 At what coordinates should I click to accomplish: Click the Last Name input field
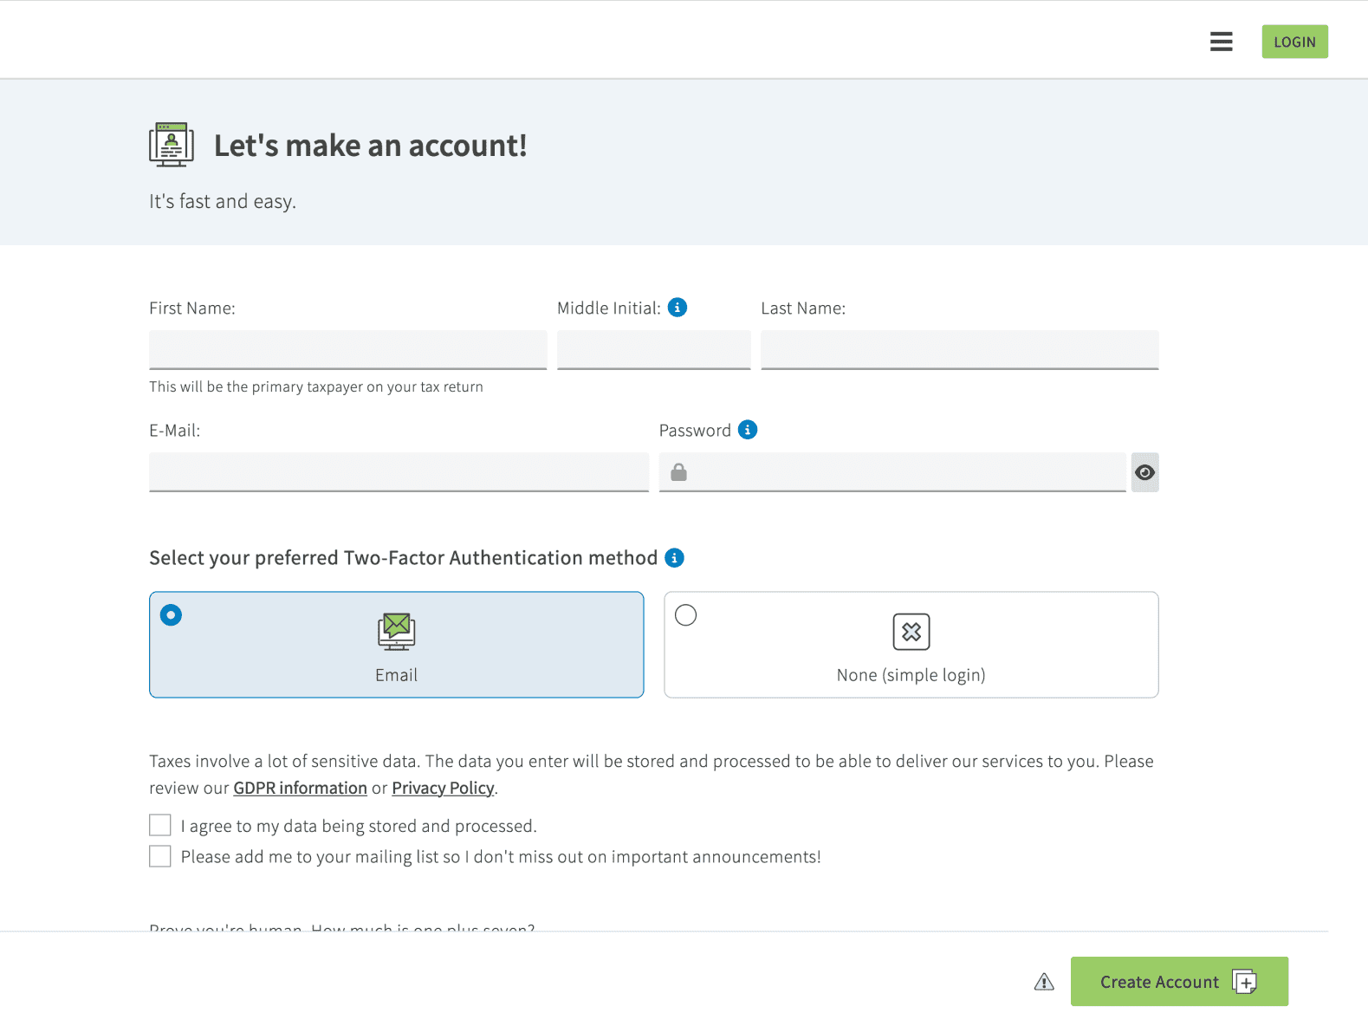click(959, 350)
